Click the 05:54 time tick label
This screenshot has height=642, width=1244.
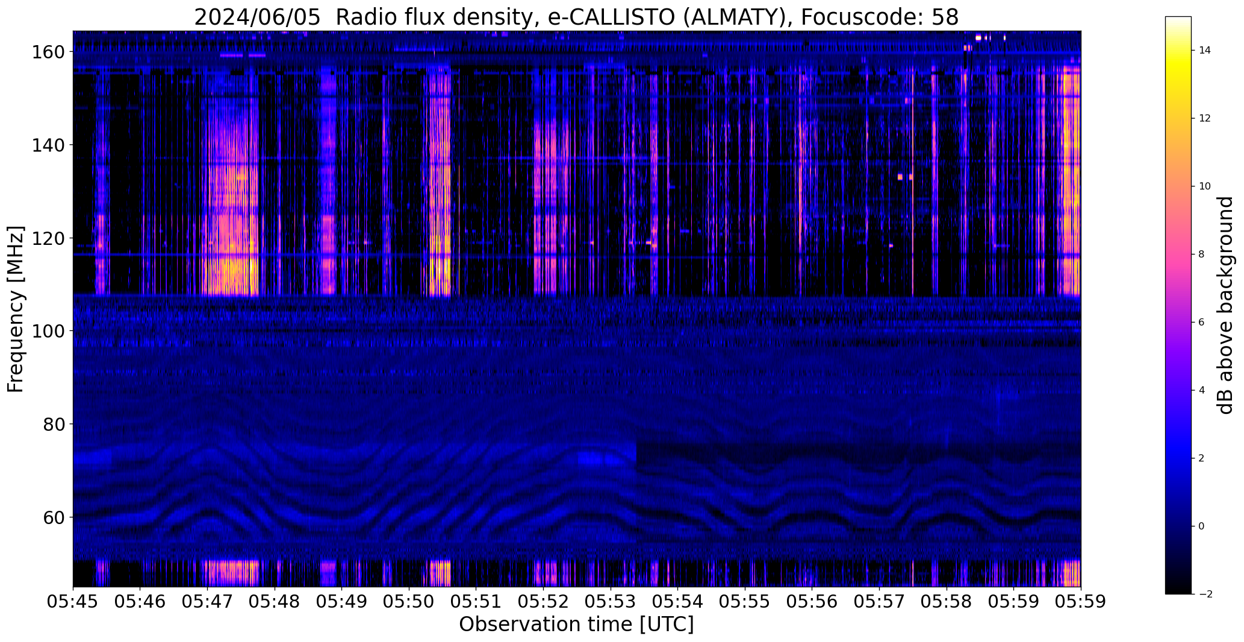[678, 602]
